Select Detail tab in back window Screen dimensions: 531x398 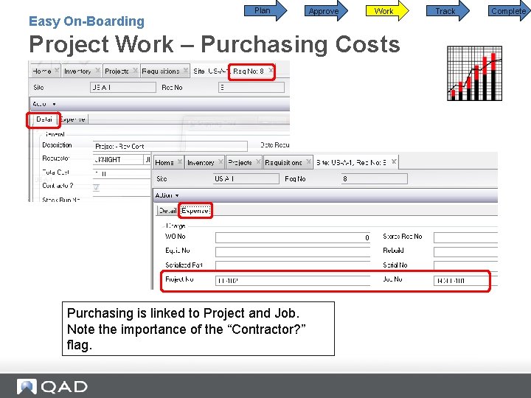point(44,119)
